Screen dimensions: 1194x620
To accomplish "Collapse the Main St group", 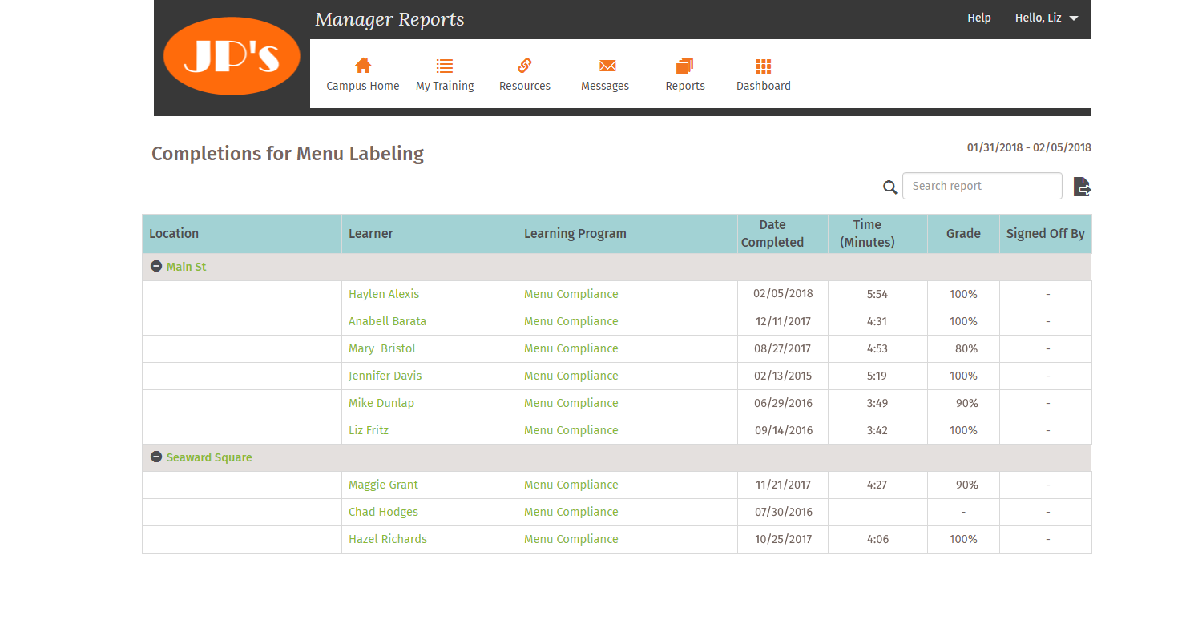I will 156,267.
